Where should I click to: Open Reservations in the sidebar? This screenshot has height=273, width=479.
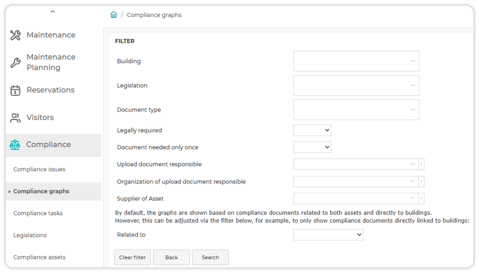tap(50, 90)
